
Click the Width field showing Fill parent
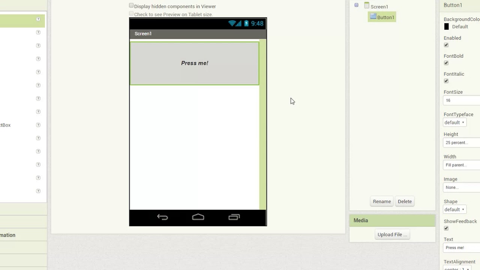[x=462, y=165]
